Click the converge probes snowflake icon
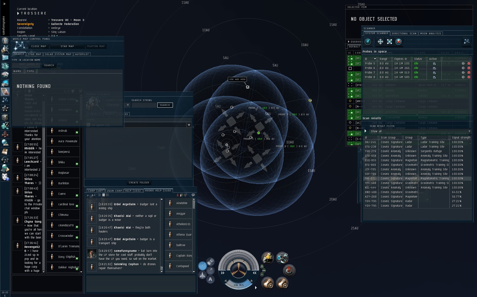Image resolution: width=477 pixels, height=297 pixels. 380,42
